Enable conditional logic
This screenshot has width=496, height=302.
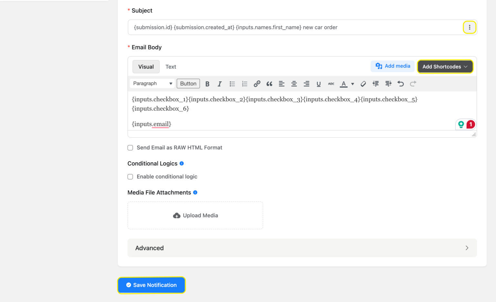(x=130, y=177)
